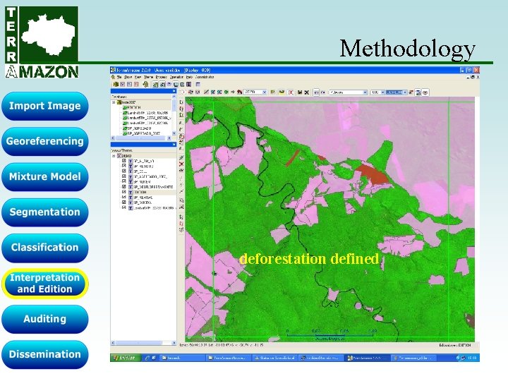The height and width of the screenshot is (381, 508).
Task: Click the monitor display icon in main toolbar
Action: click(176, 84)
